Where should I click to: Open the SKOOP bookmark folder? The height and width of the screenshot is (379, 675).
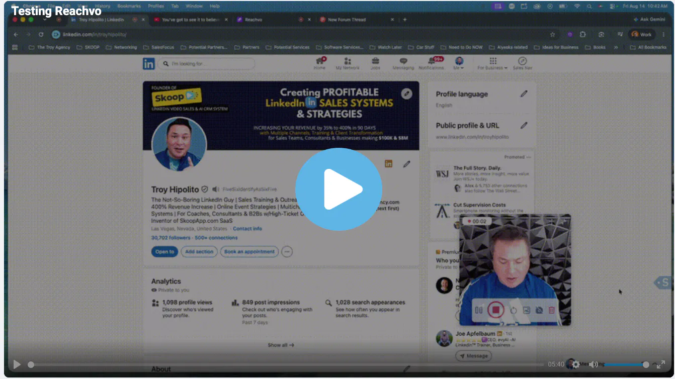click(88, 47)
